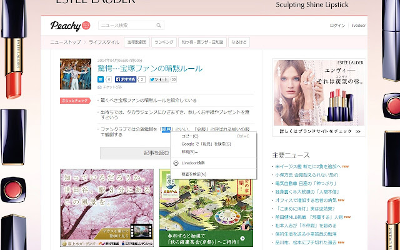
Task: Open news 倹約生活を送る小室哲哉の転落
Action: click(x=306, y=234)
